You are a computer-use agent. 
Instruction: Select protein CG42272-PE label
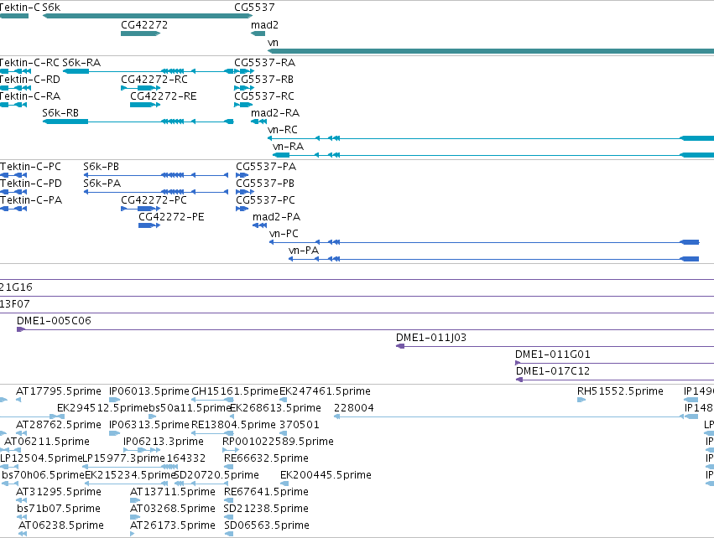click(171, 217)
